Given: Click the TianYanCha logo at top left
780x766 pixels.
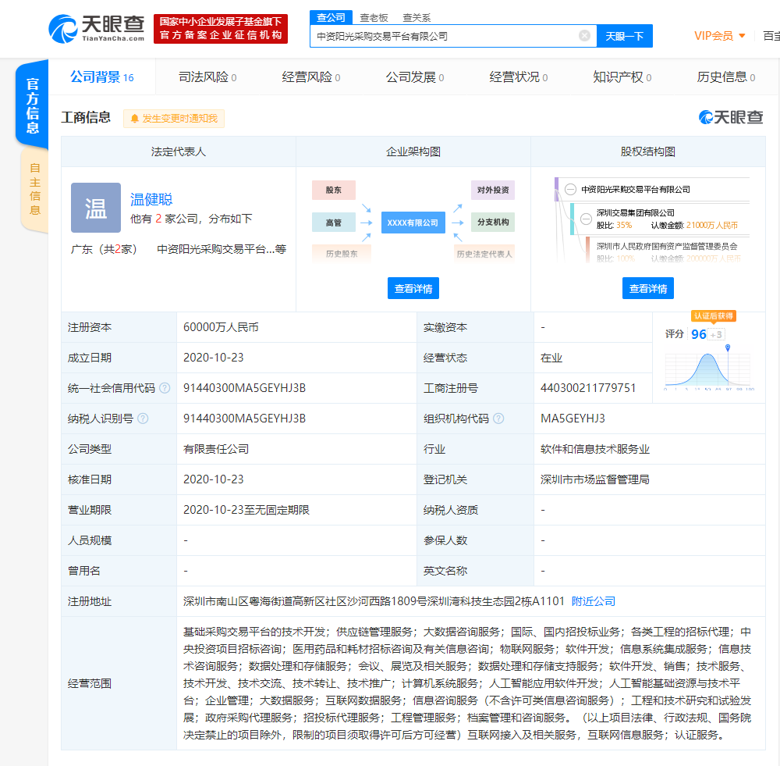Looking at the screenshot, I should click(97, 28).
